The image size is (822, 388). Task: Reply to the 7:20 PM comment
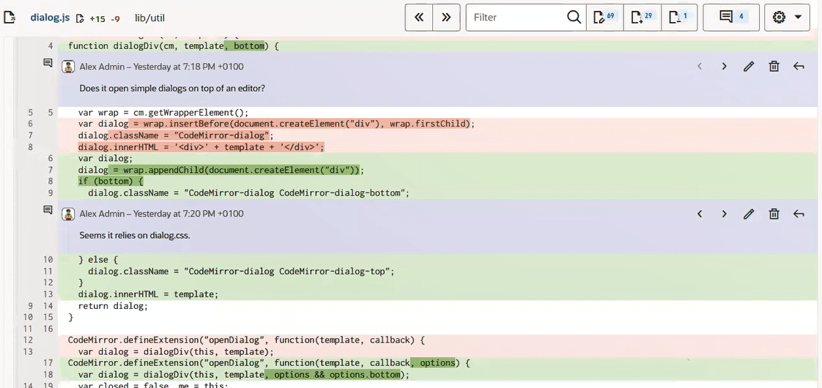click(x=799, y=214)
